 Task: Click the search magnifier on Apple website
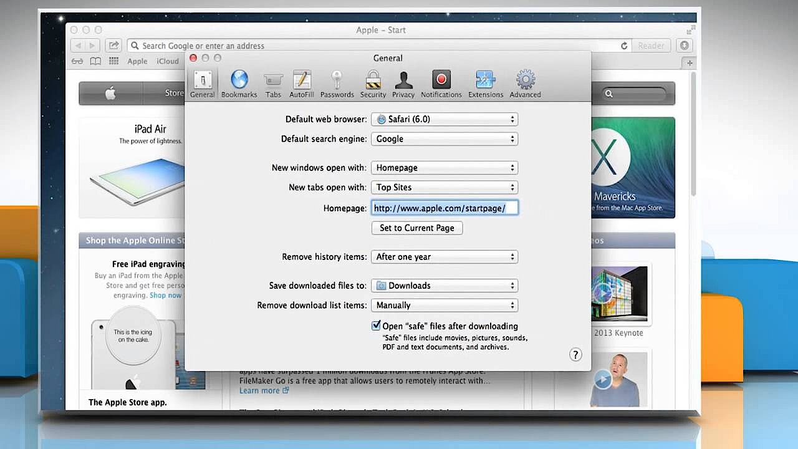(x=609, y=94)
